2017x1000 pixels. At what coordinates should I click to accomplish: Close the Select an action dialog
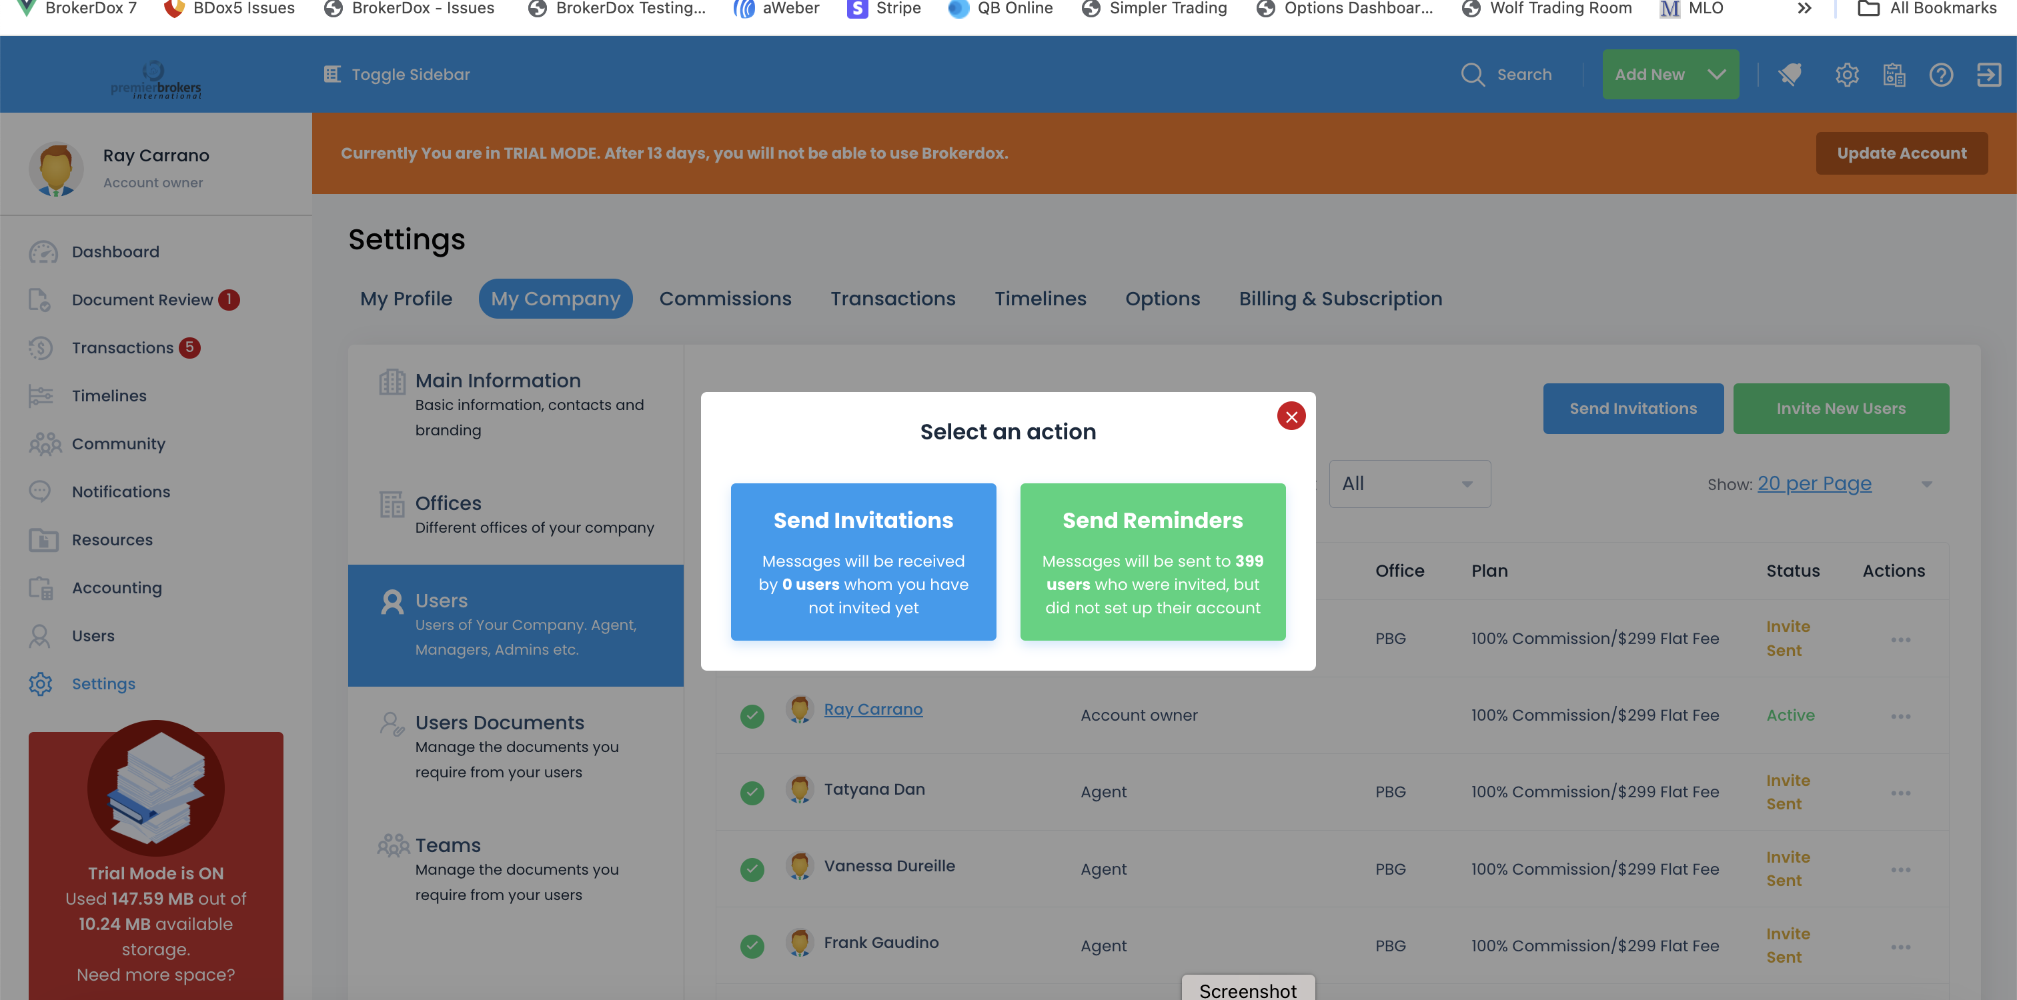click(1291, 416)
